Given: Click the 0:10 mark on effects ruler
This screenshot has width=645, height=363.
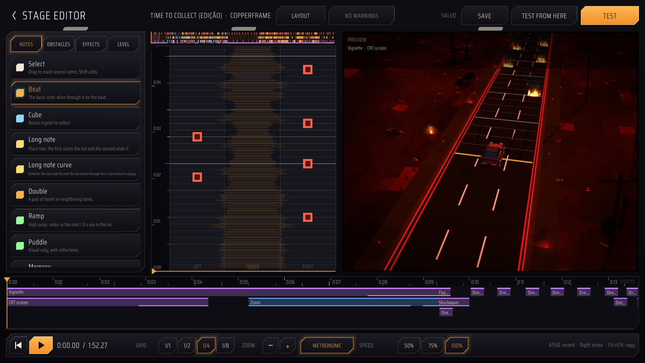Looking at the screenshot, I should 474,282.
